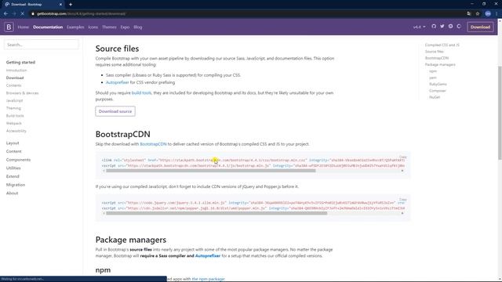This screenshot has height=282, width=502.
Task: Expand the Components sidebar section
Action: click(x=18, y=160)
